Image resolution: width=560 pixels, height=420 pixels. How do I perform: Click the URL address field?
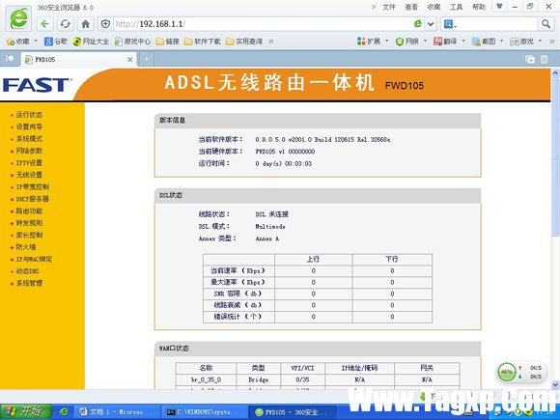click(263, 24)
